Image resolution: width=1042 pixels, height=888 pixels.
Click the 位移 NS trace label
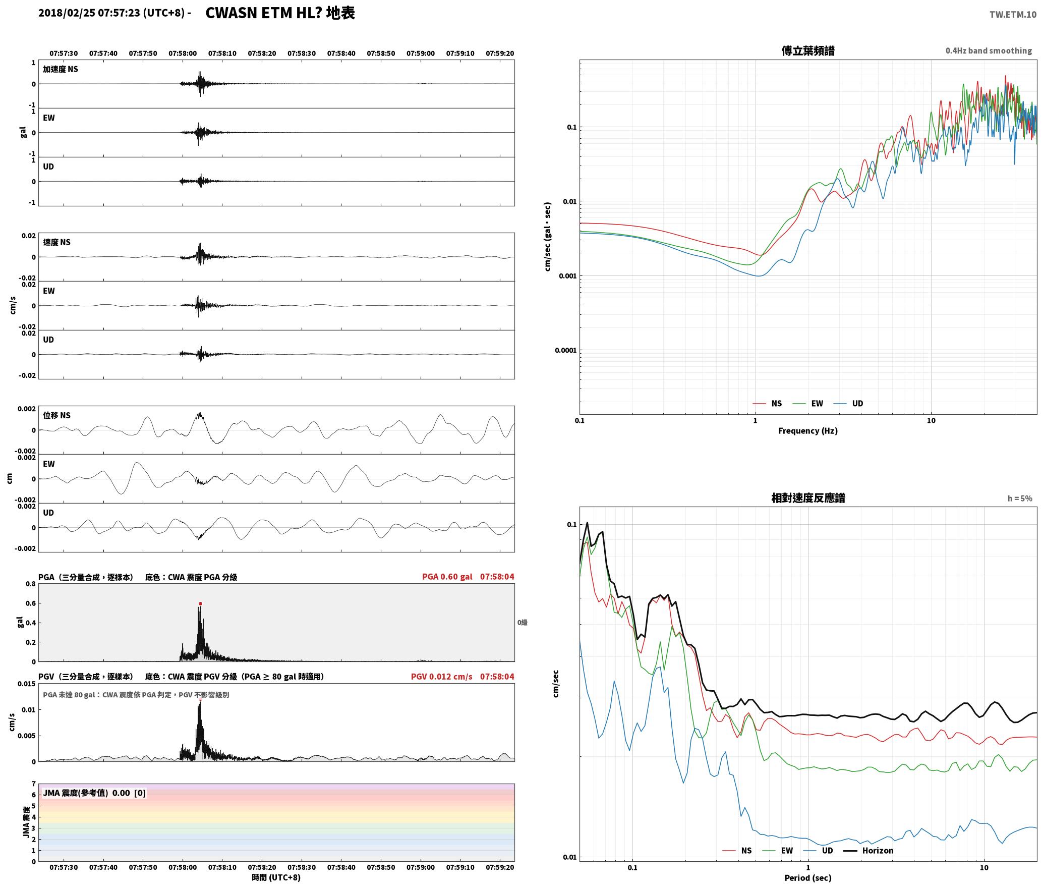point(56,415)
